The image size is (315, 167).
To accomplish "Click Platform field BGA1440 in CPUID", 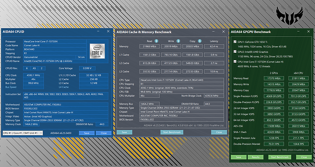I will tap(55, 49).
